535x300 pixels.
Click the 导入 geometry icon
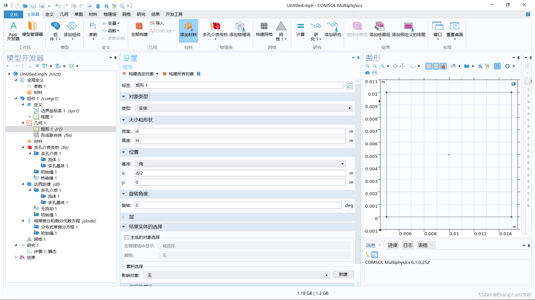click(157, 23)
